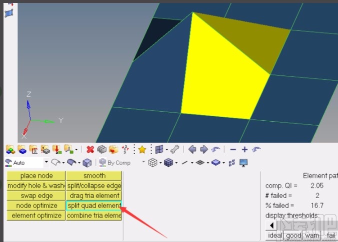
Task: Select the drag tria element tool
Action: click(94, 196)
